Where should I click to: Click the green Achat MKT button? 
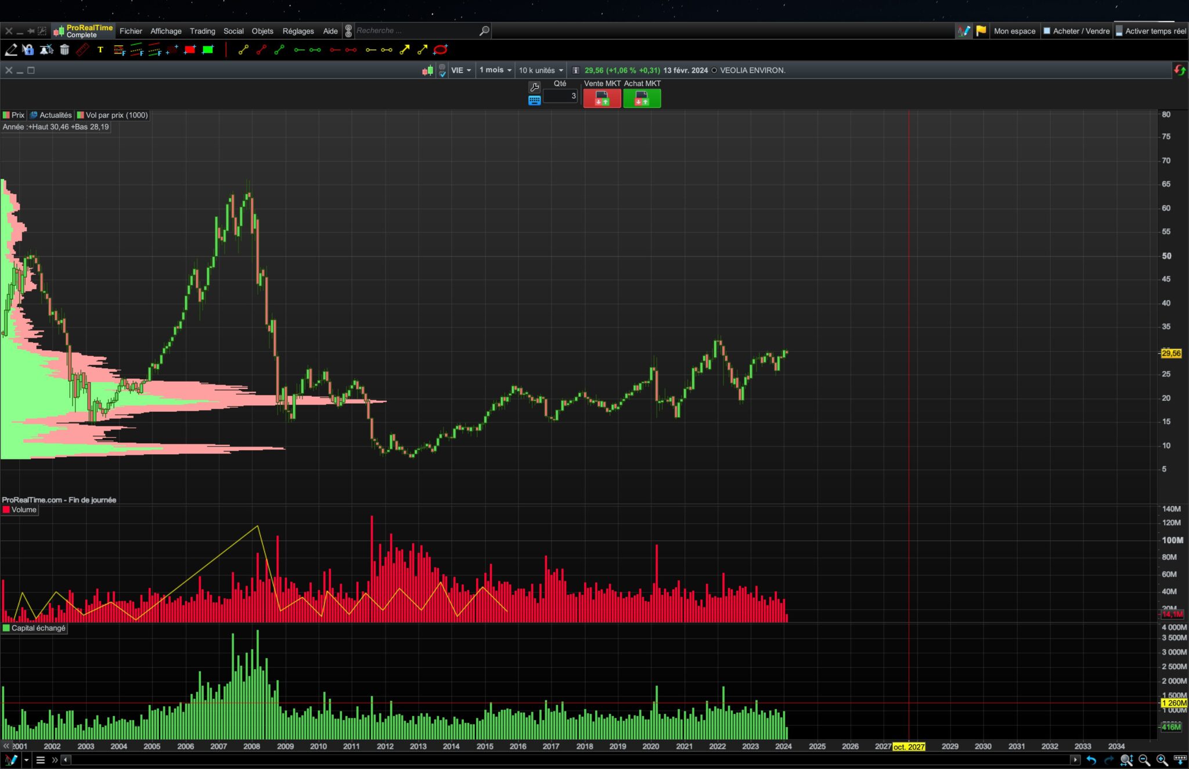click(642, 99)
